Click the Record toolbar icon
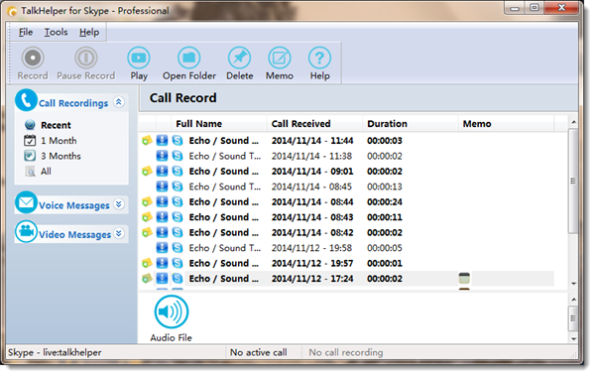 (33, 58)
